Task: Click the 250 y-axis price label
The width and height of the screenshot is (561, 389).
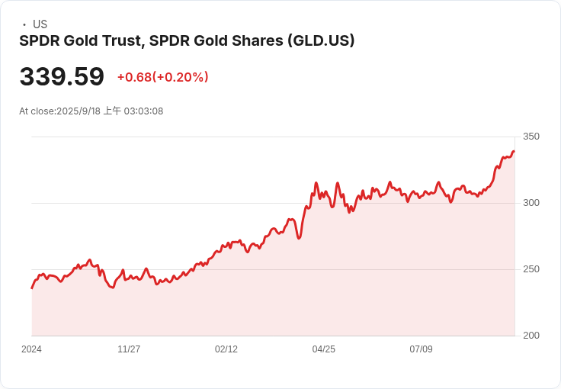Action: click(531, 269)
